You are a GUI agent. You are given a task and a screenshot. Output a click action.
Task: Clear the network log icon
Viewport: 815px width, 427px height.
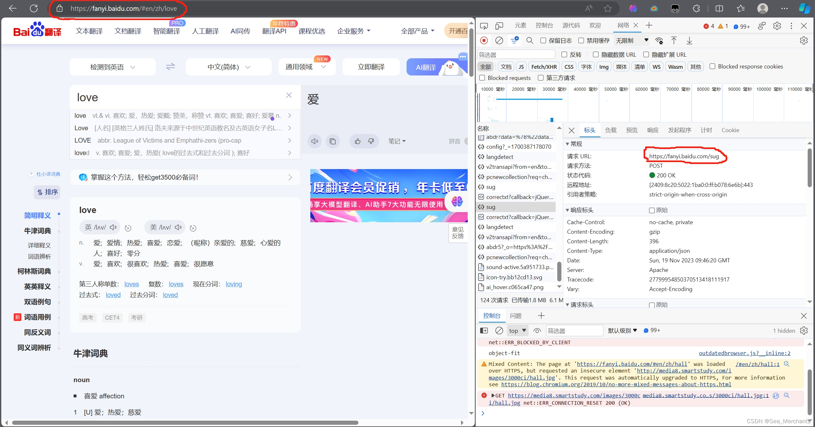499,40
